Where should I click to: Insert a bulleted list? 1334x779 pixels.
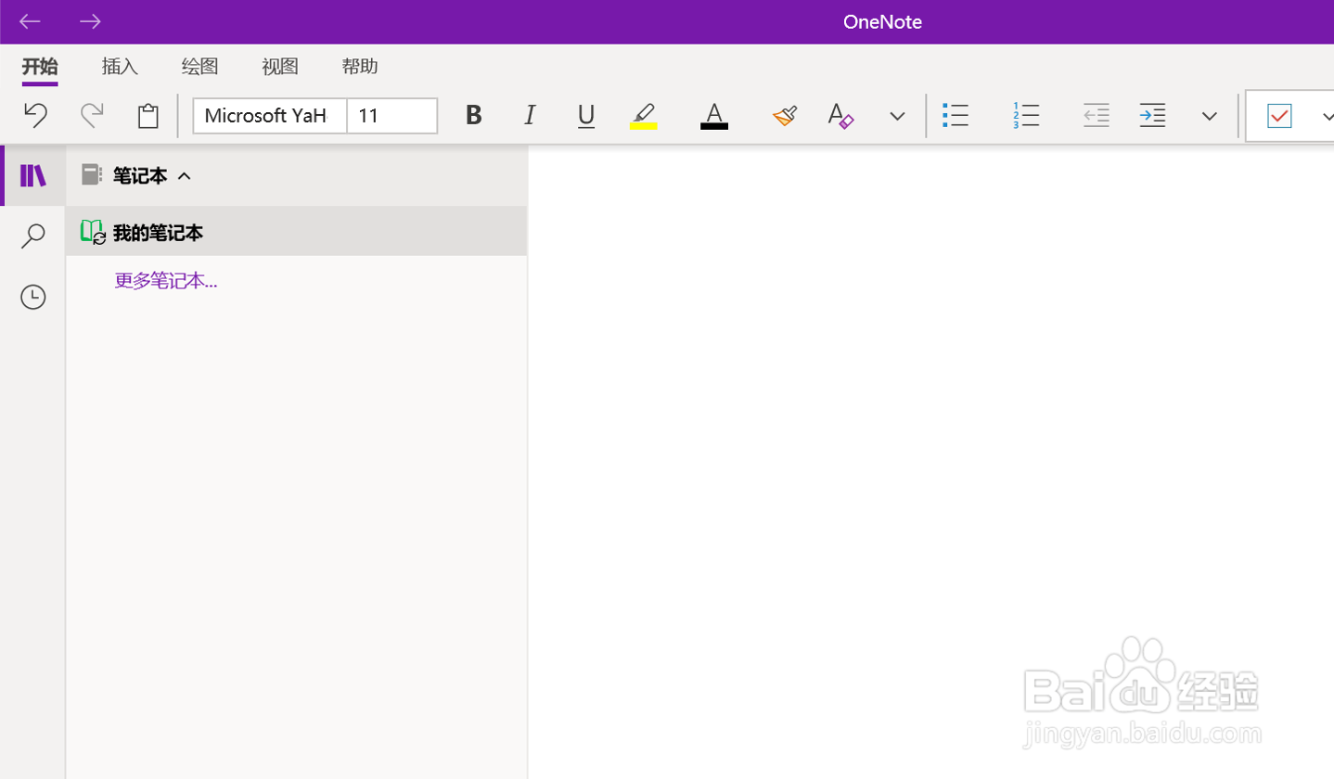[956, 116]
